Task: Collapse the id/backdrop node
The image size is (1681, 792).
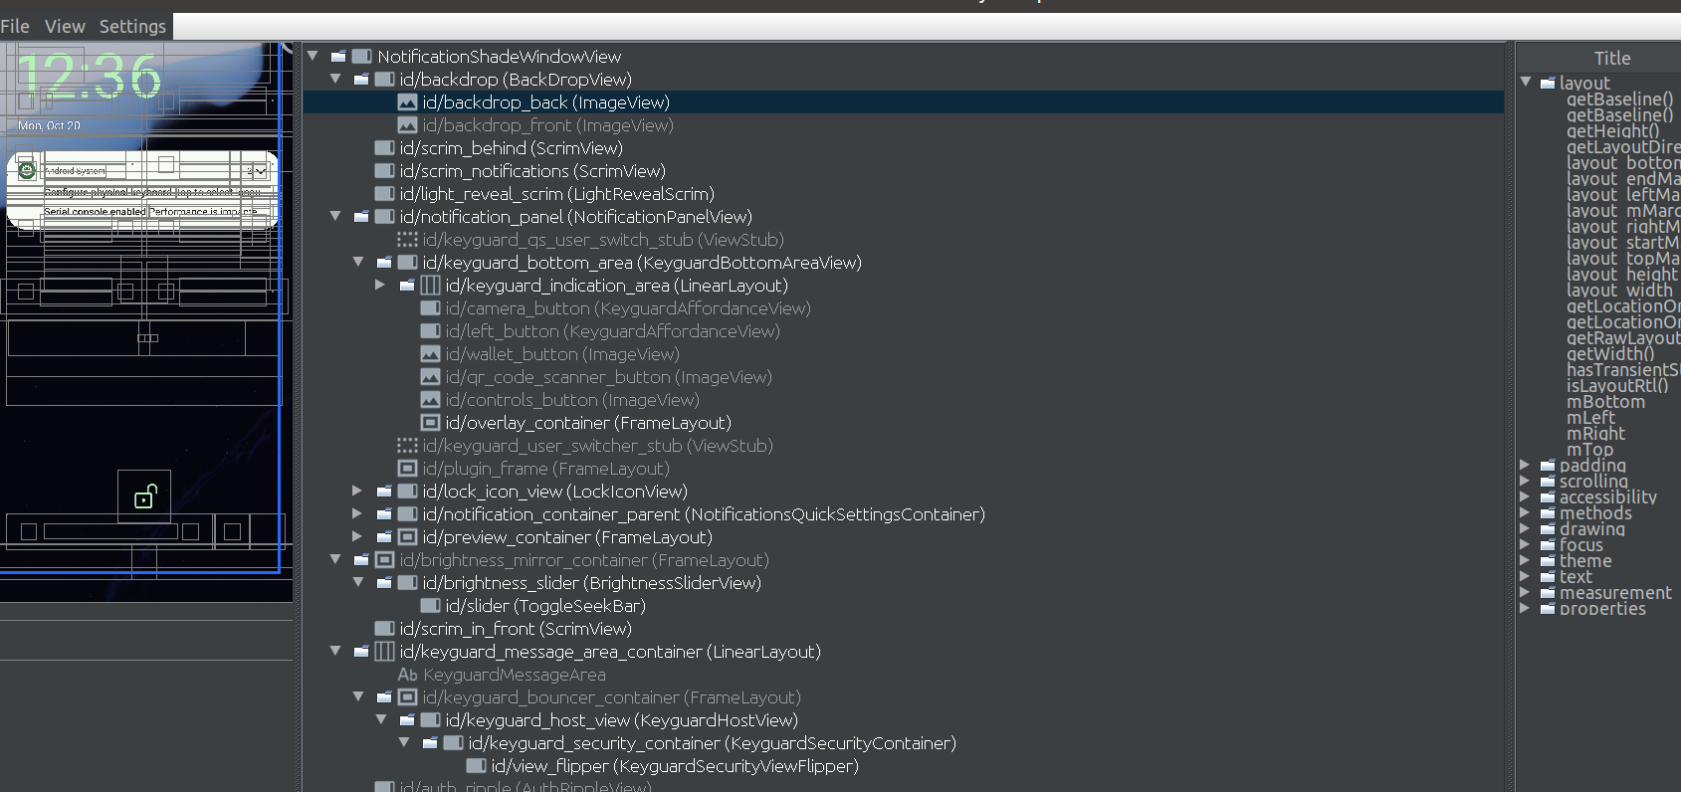Action: pyautogui.click(x=335, y=79)
